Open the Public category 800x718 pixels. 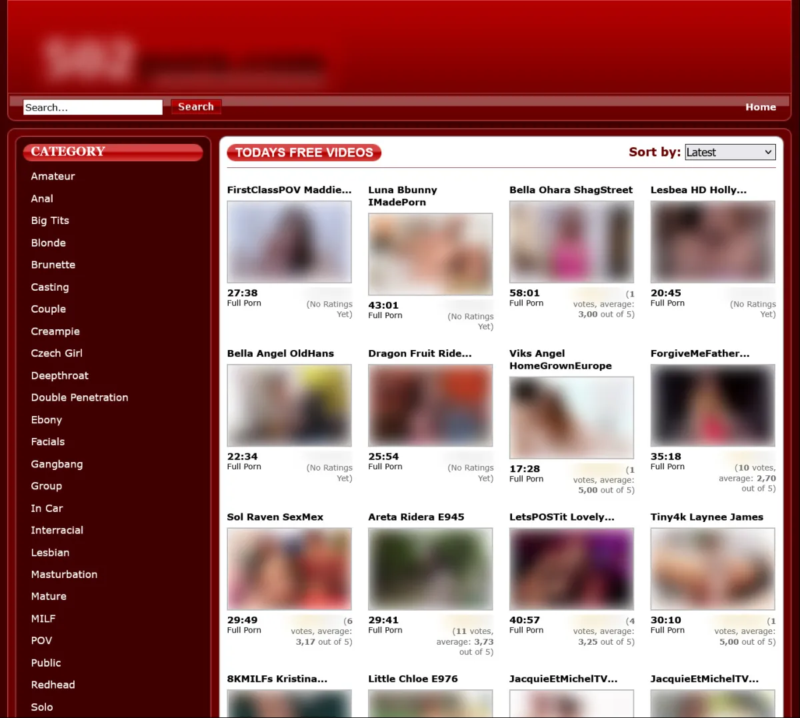pyautogui.click(x=45, y=663)
